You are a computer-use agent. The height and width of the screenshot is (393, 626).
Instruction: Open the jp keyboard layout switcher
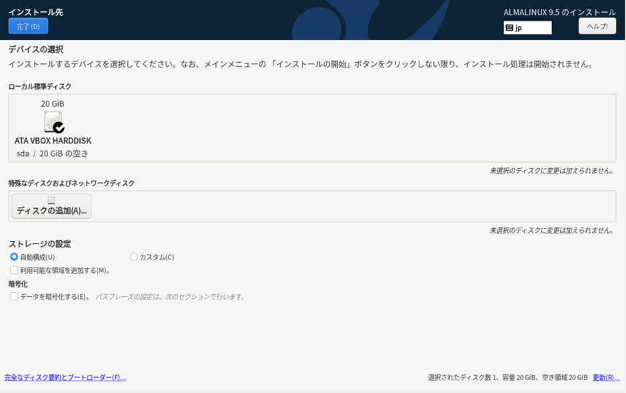[527, 27]
